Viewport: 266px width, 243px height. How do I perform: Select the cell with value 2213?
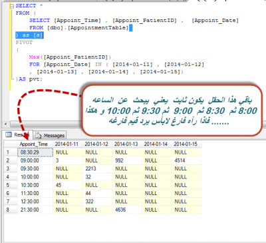click(x=97, y=169)
